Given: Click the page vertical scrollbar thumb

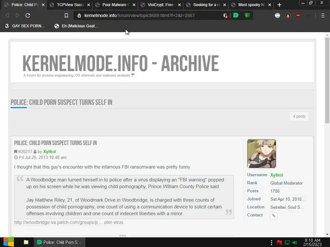Looking at the screenshot, I should [x=327, y=80].
